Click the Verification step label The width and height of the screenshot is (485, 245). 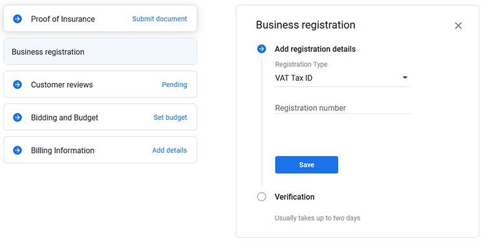pyautogui.click(x=294, y=197)
